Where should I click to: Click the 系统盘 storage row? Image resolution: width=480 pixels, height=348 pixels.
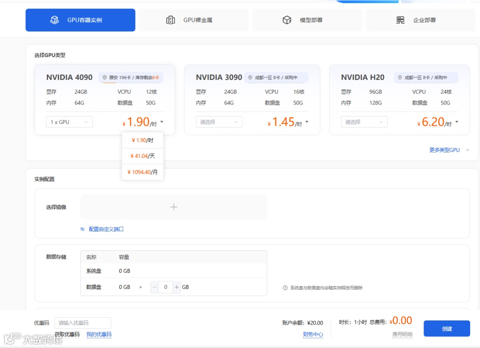tap(174, 271)
